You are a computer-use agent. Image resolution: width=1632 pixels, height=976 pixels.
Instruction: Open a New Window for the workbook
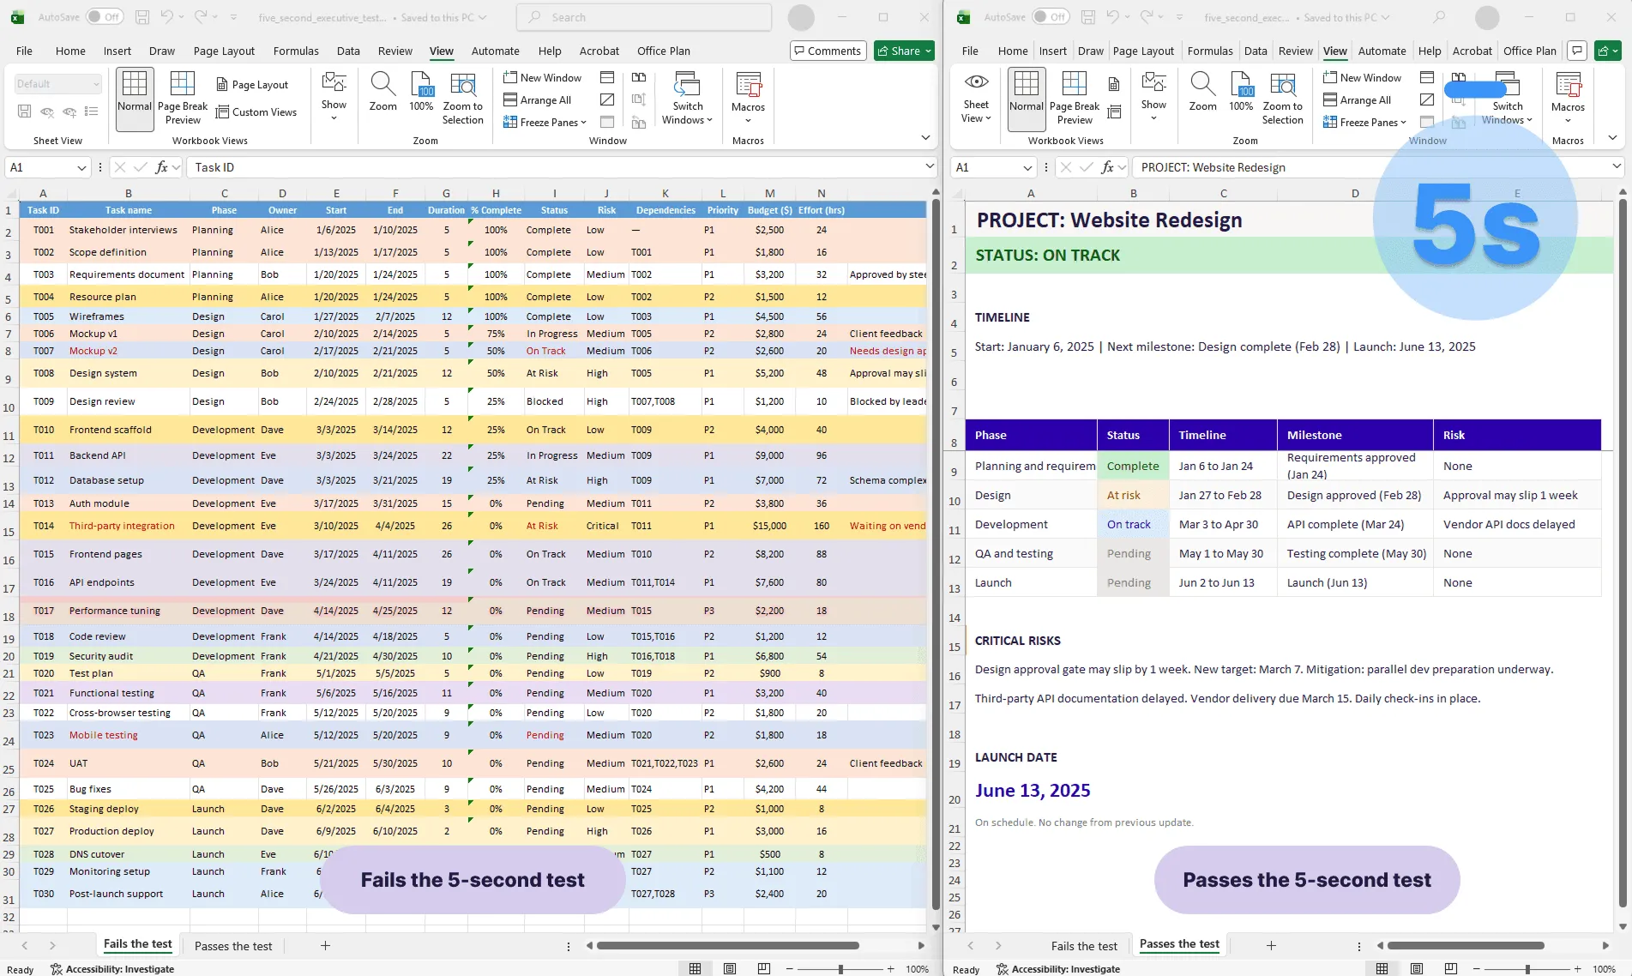[x=543, y=77]
